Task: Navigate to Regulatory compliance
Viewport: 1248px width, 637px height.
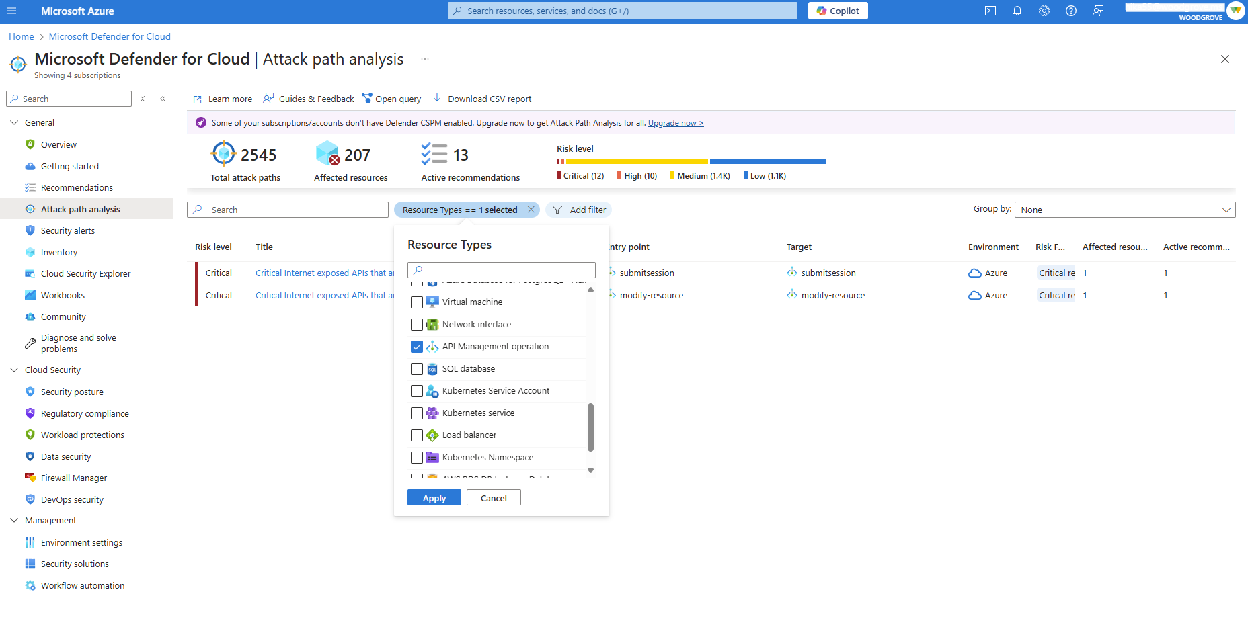Action: 85,413
